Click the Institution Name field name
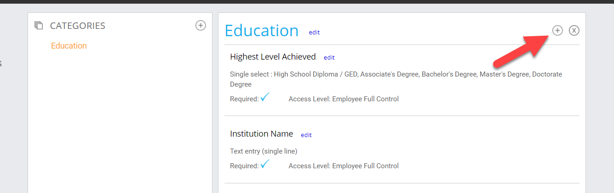 click(261, 134)
